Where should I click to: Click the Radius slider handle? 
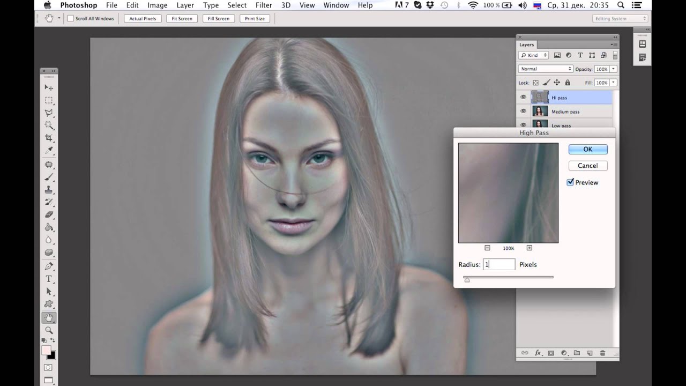(467, 279)
